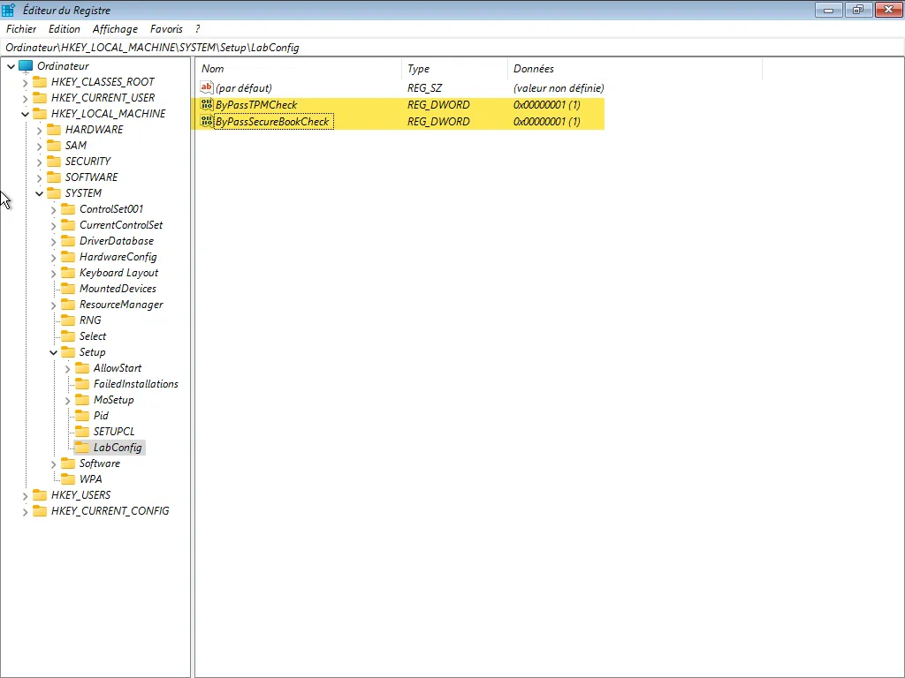This screenshot has width=905, height=678.
Task: Collapse the SYSTEM key
Action: pos(39,193)
